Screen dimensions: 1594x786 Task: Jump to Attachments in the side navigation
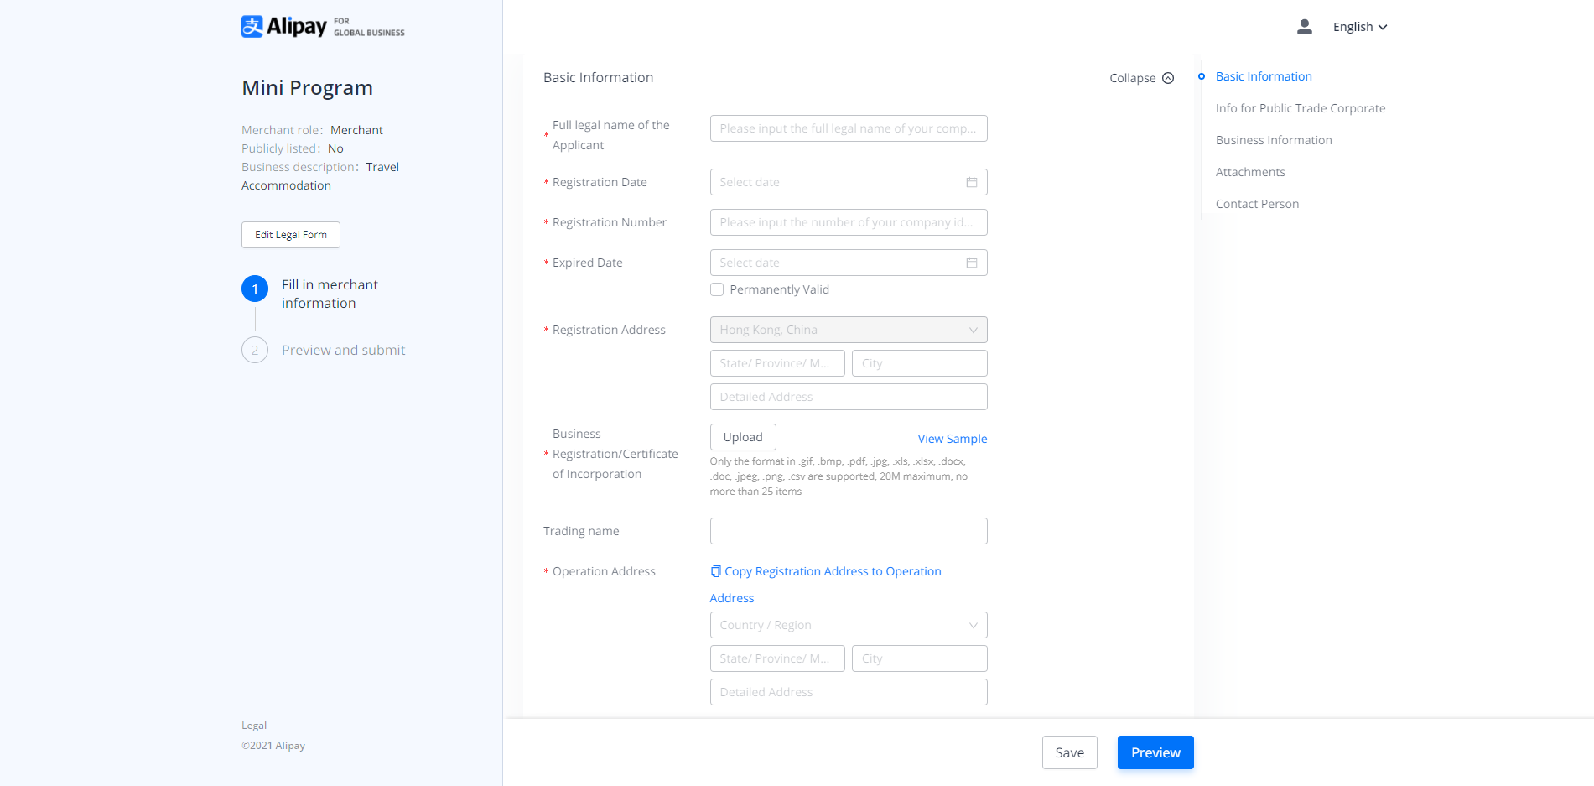pos(1249,172)
